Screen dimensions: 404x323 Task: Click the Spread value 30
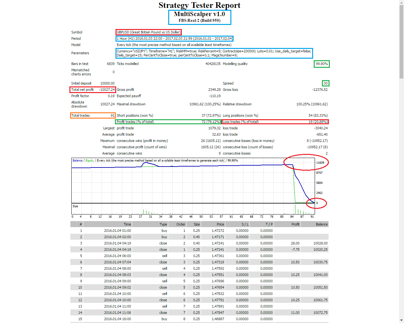(325, 83)
